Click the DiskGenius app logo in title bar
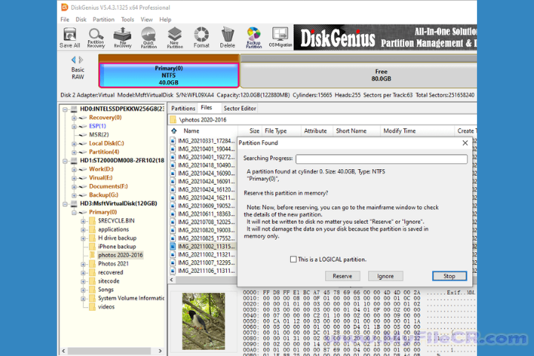534x356 pixels. [x=65, y=7]
